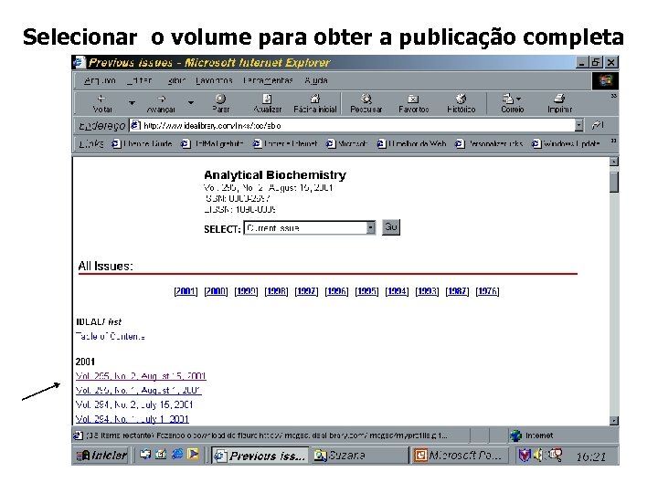658x493 pixels.
Task: Click the address bar URL field
Action: pos(353,125)
